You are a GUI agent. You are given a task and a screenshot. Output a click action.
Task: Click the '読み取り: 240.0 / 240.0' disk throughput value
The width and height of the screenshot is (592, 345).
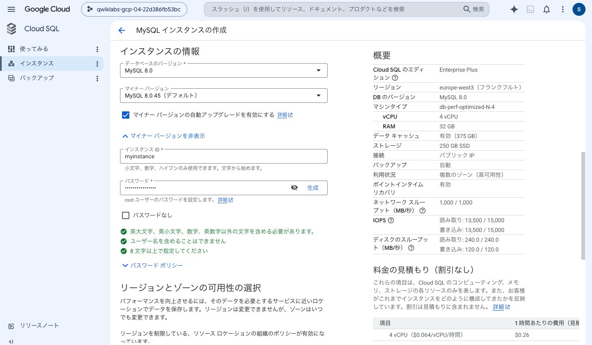pos(469,240)
